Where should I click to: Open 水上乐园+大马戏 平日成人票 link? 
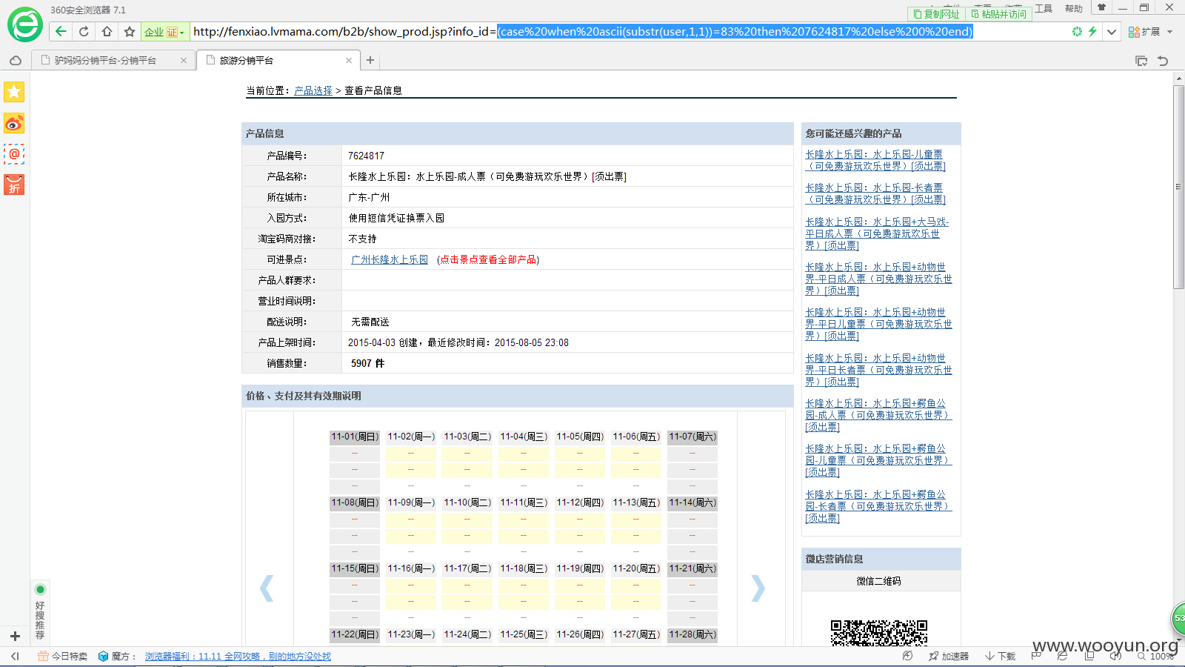point(877,233)
